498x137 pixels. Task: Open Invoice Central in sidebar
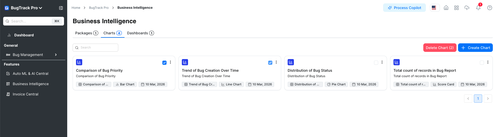25,94
